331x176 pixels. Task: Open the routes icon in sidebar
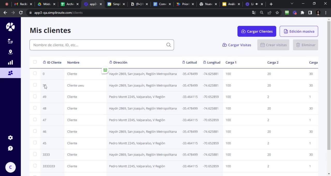point(10,41)
